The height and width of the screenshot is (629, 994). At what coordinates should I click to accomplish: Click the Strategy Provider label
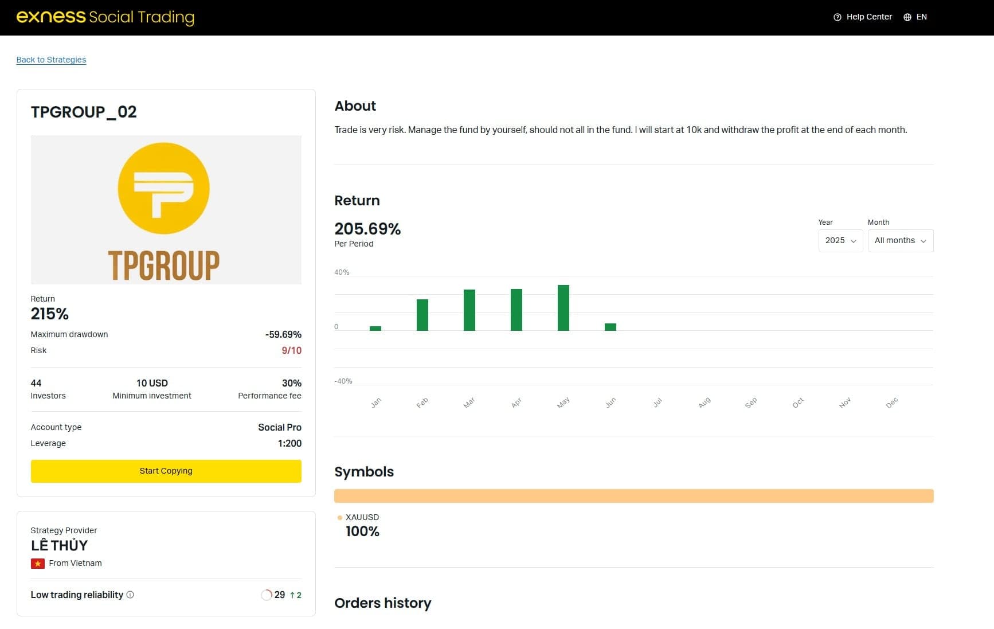tap(64, 530)
